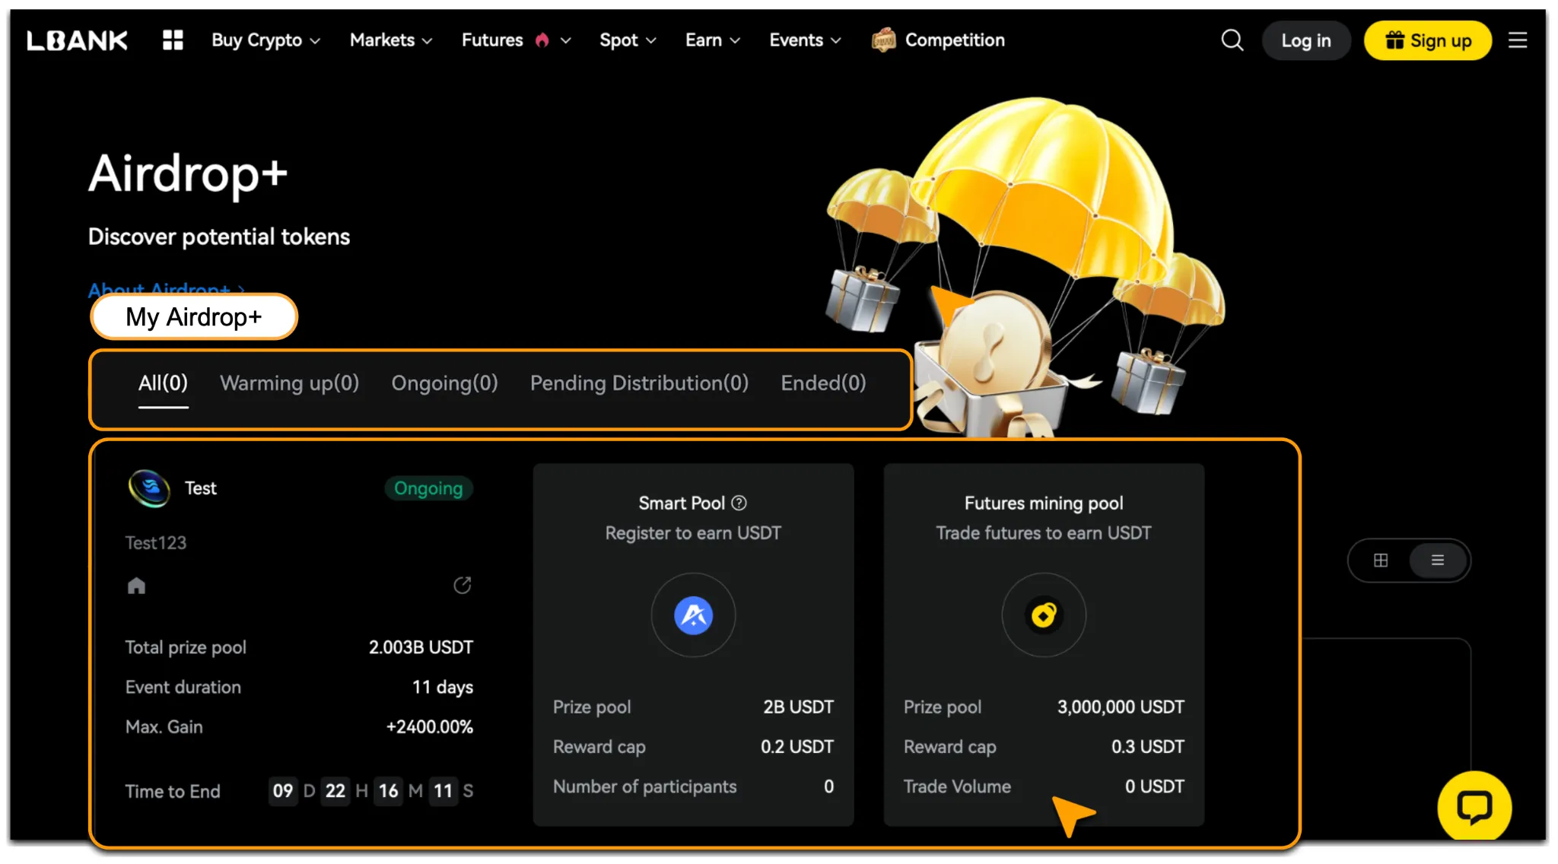
Task: Expand the Futures dropdown menu
Action: (516, 40)
